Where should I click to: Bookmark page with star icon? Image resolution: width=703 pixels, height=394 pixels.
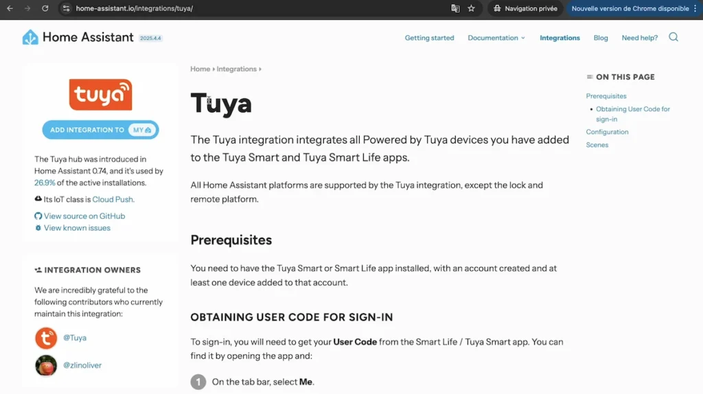click(x=471, y=8)
